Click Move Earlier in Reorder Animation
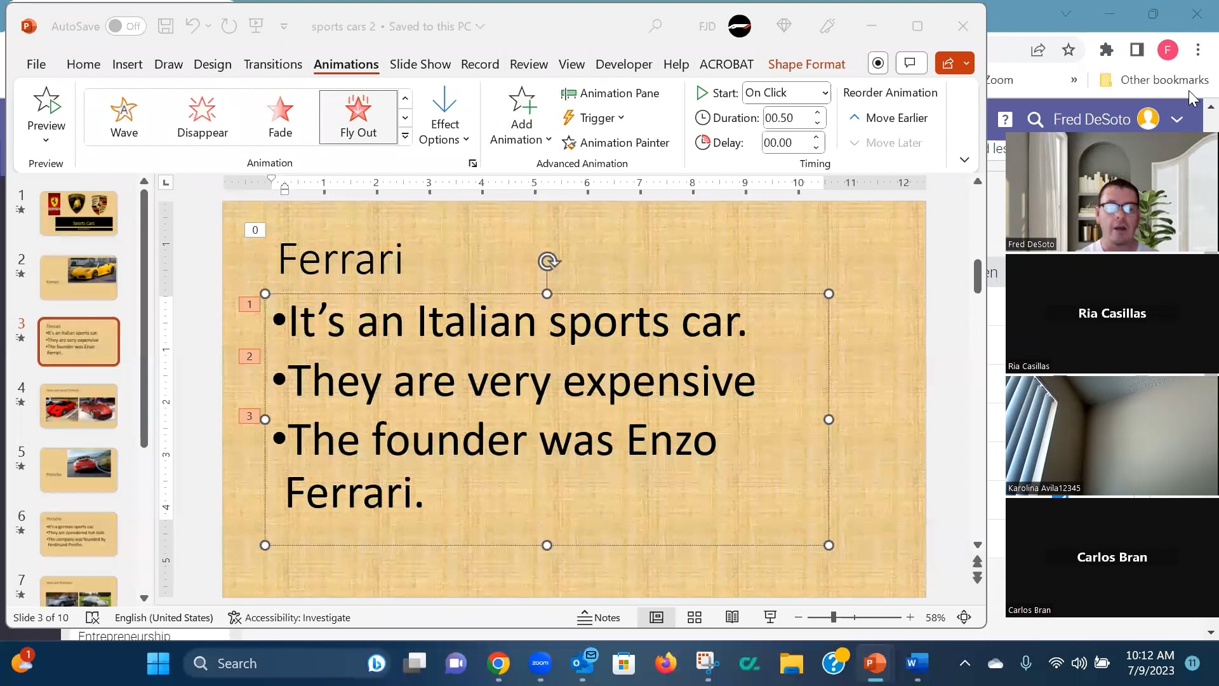The height and width of the screenshot is (686, 1219). (x=889, y=118)
